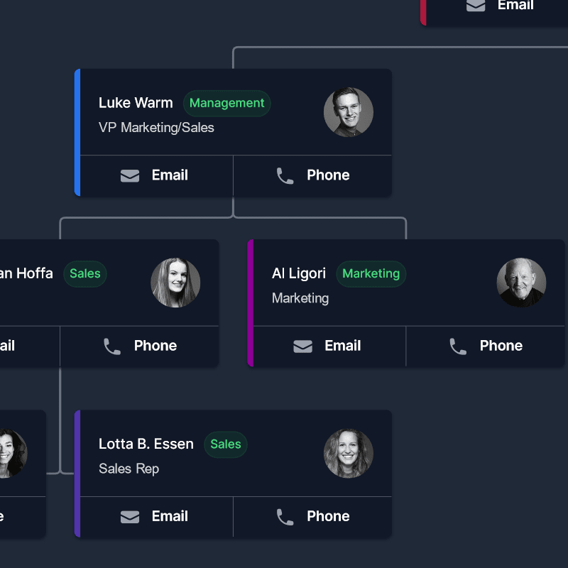Click the Sales badge on Hoffa's card
This screenshot has width=568, height=568.
84,273
